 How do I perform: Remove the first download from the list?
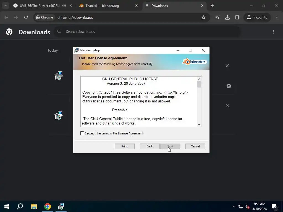coord(227,66)
